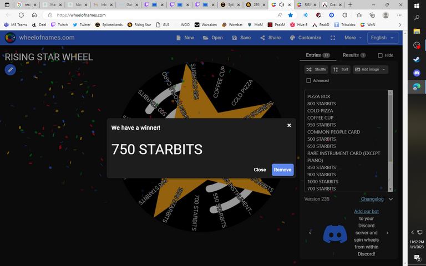Image resolution: width=426 pixels, height=266 pixels.
Task: Select 1000 STARBITS entry text
Action: click(x=323, y=182)
